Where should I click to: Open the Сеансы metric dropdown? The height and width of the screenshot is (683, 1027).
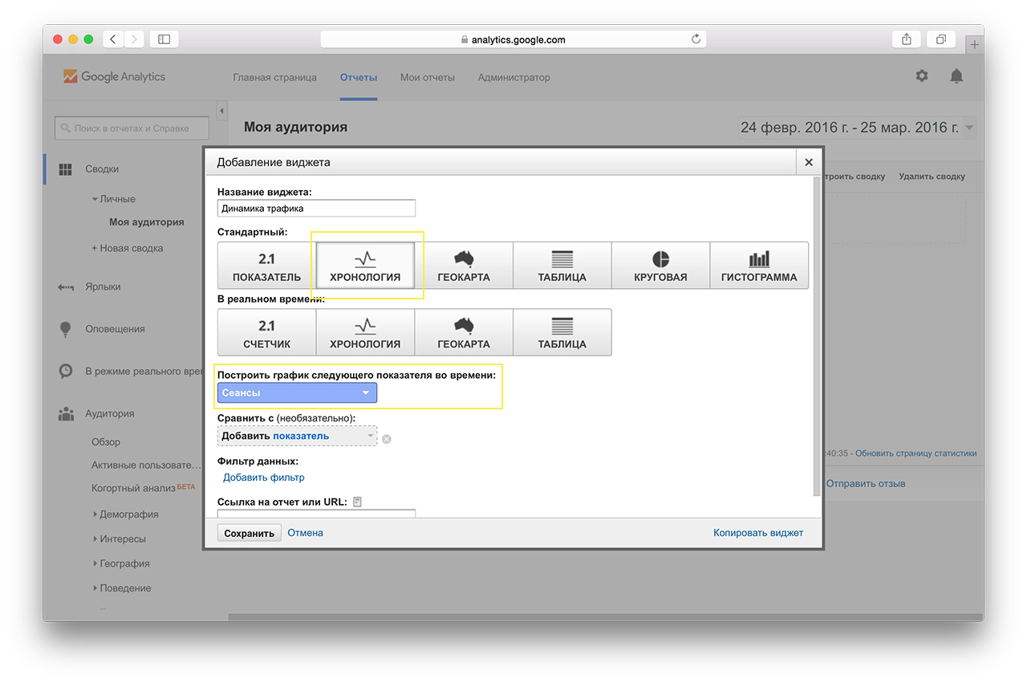pos(296,392)
